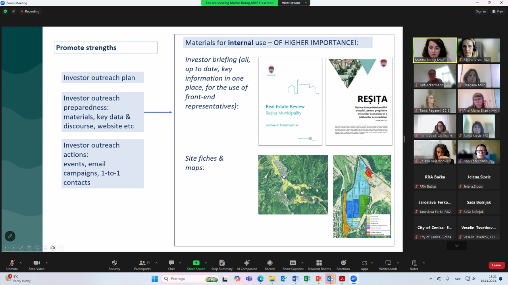Open the Security shield menu
The height and width of the screenshot is (285, 508).
(114, 265)
